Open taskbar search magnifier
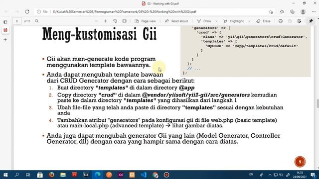Image resolution: width=319 pixels, height=179 pixels. 17,175
